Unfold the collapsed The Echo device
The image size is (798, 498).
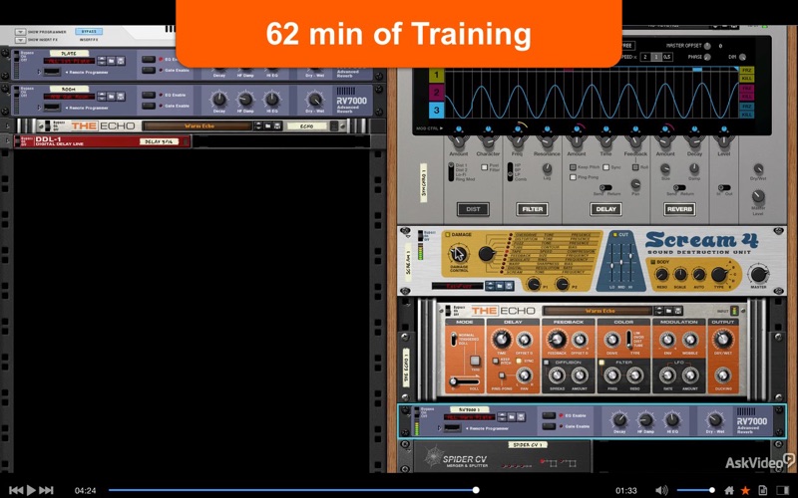(7, 126)
